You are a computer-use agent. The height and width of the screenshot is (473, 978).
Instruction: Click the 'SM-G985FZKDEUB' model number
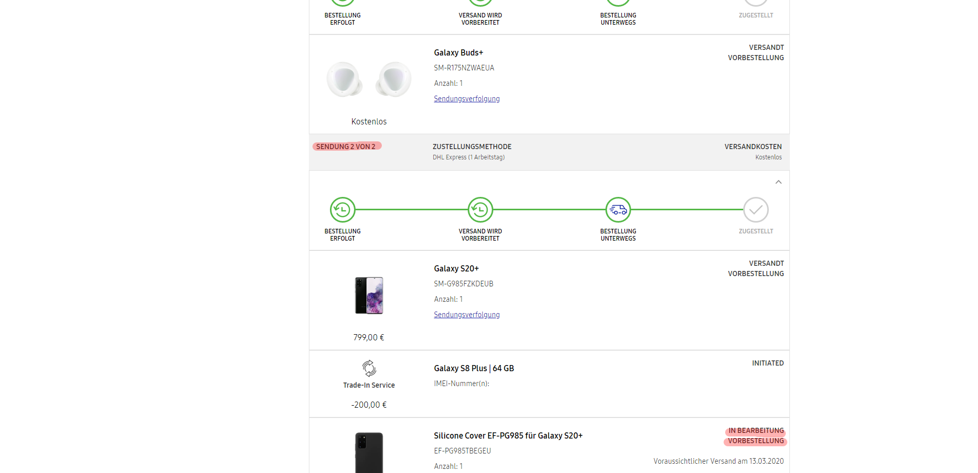[x=464, y=284]
